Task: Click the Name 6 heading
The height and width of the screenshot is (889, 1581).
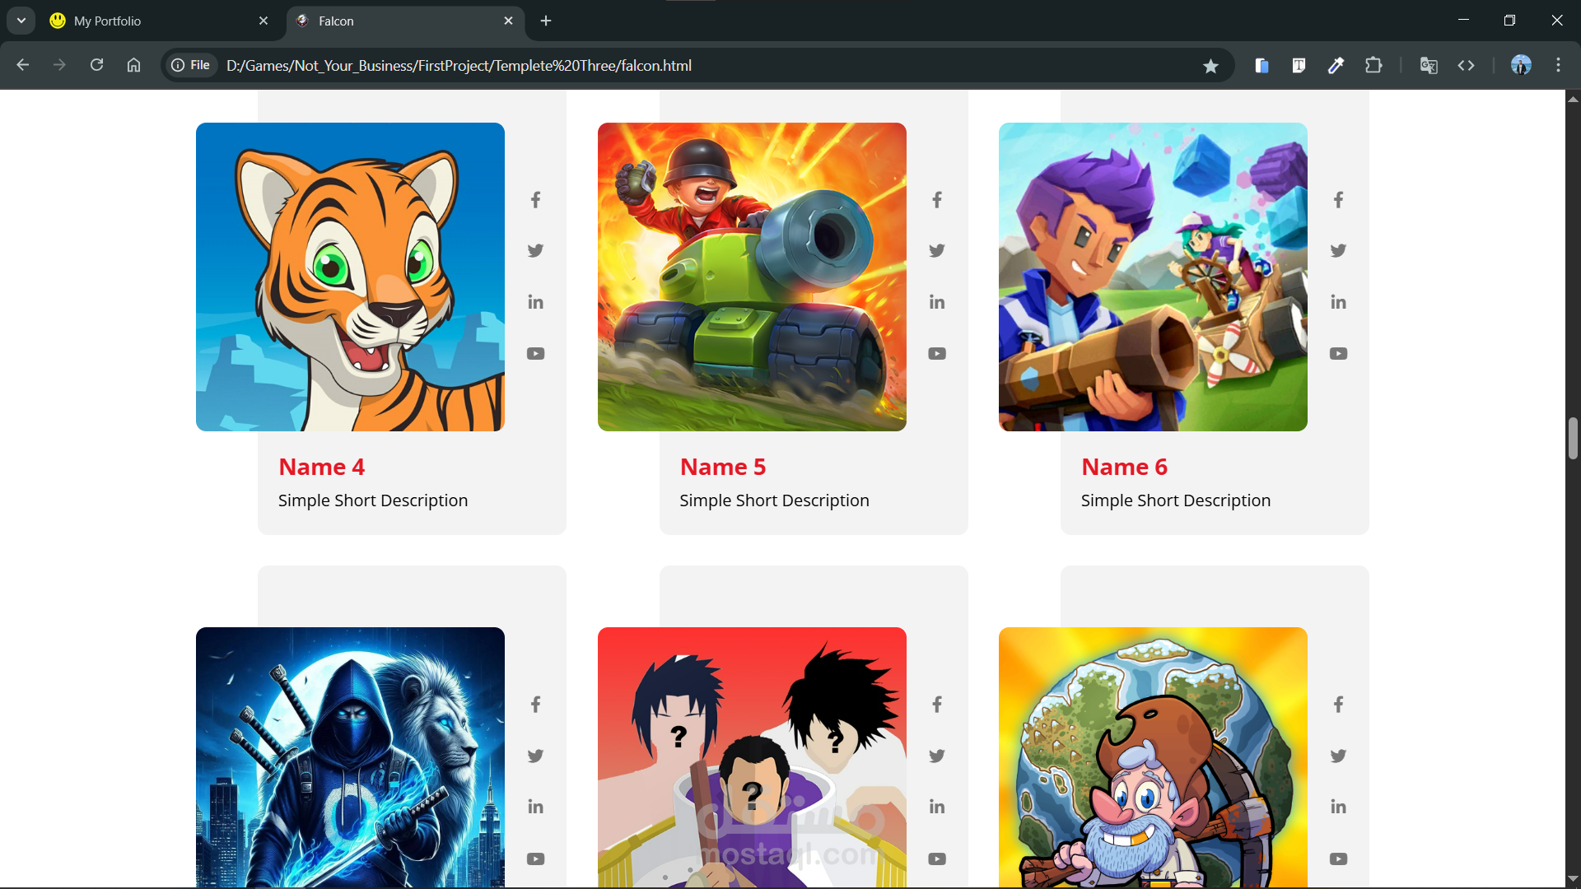Action: (1124, 467)
